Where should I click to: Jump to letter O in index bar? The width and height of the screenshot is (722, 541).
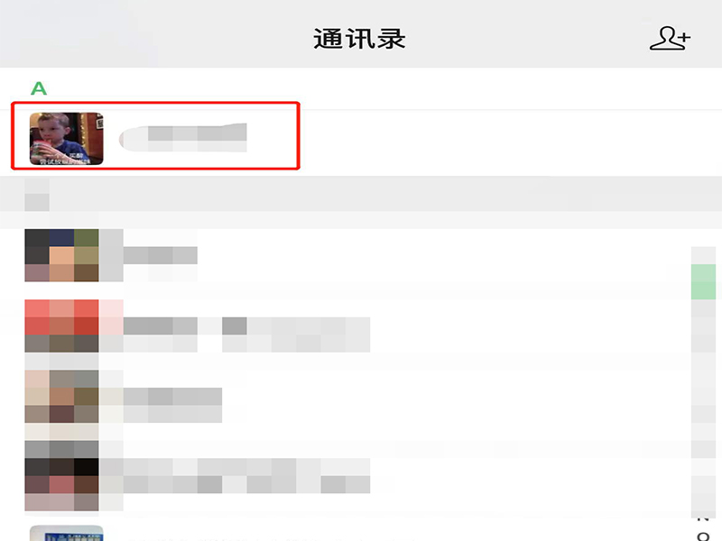pyautogui.click(x=703, y=536)
